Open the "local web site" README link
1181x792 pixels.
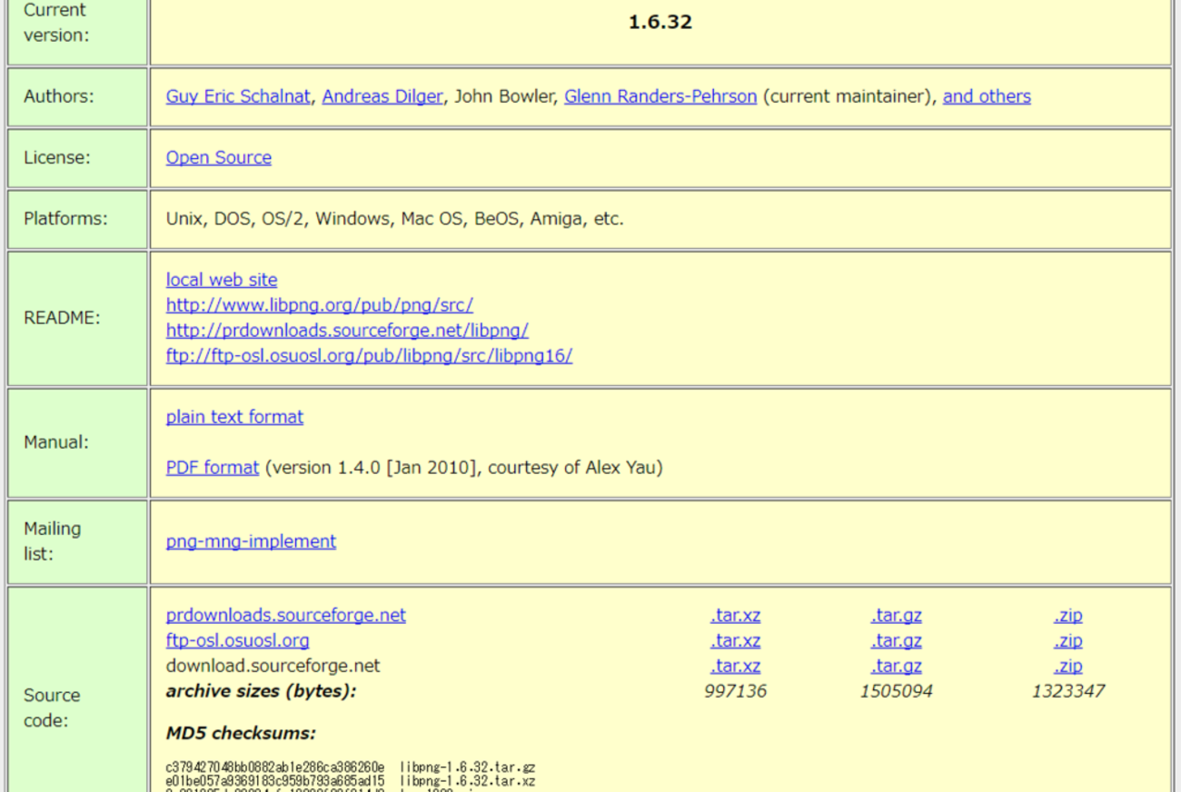coord(222,280)
